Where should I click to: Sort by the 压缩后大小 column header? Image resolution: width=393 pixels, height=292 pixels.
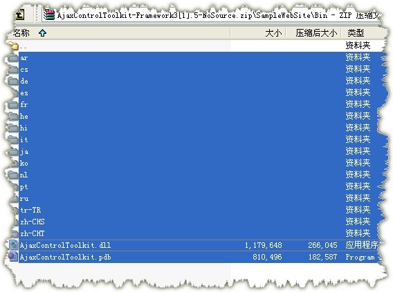pyautogui.click(x=316, y=32)
